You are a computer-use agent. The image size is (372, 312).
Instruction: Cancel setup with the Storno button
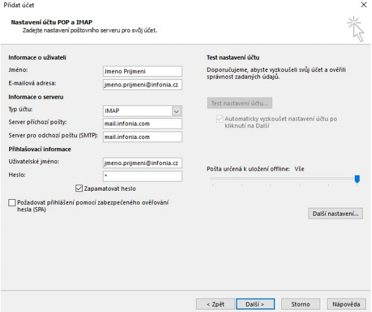point(300,304)
